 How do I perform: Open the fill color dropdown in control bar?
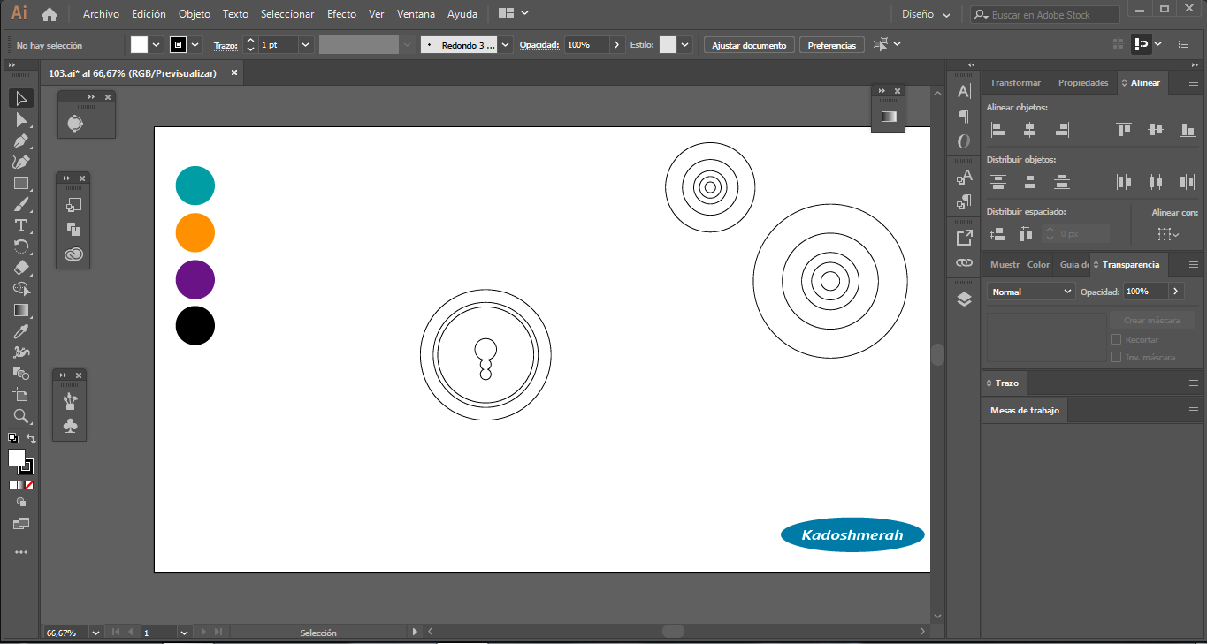click(x=157, y=44)
